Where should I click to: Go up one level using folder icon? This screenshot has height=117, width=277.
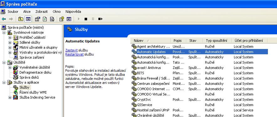[x=21, y=19]
